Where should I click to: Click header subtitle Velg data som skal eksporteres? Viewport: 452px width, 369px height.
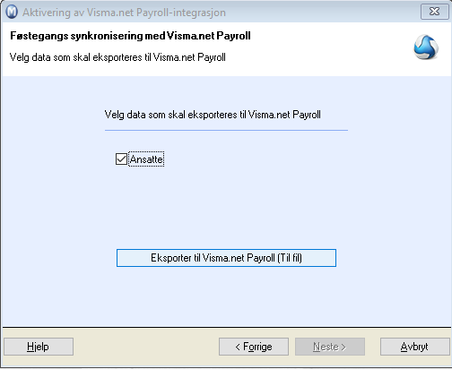click(117, 57)
